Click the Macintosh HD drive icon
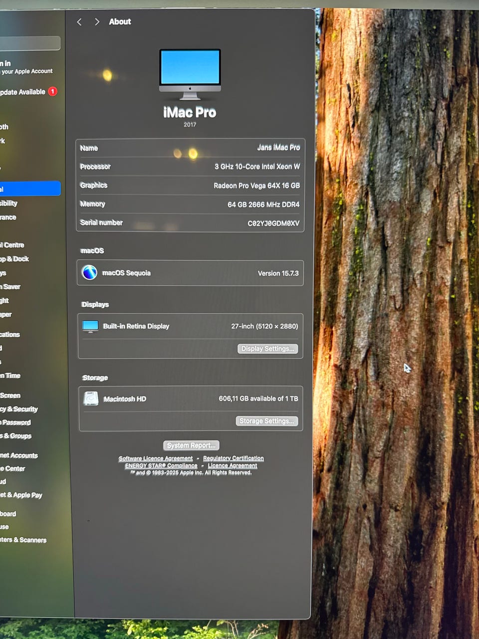This screenshot has width=479, height=639. point(91,398)
